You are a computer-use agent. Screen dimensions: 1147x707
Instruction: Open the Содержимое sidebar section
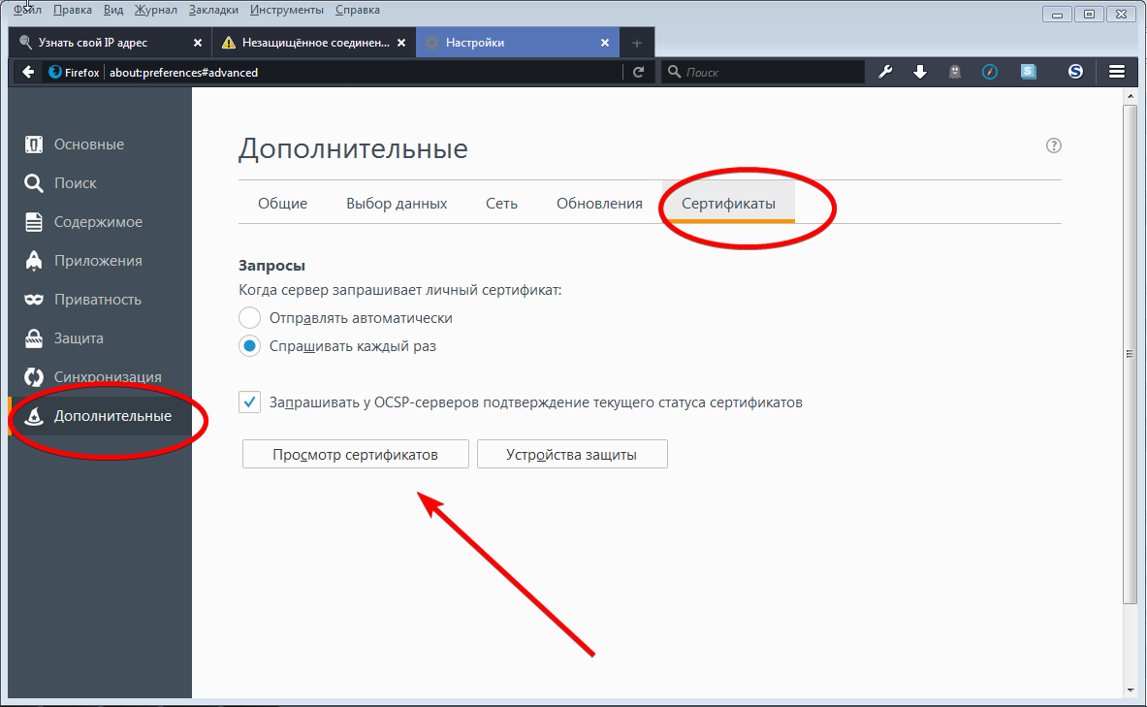100,222
